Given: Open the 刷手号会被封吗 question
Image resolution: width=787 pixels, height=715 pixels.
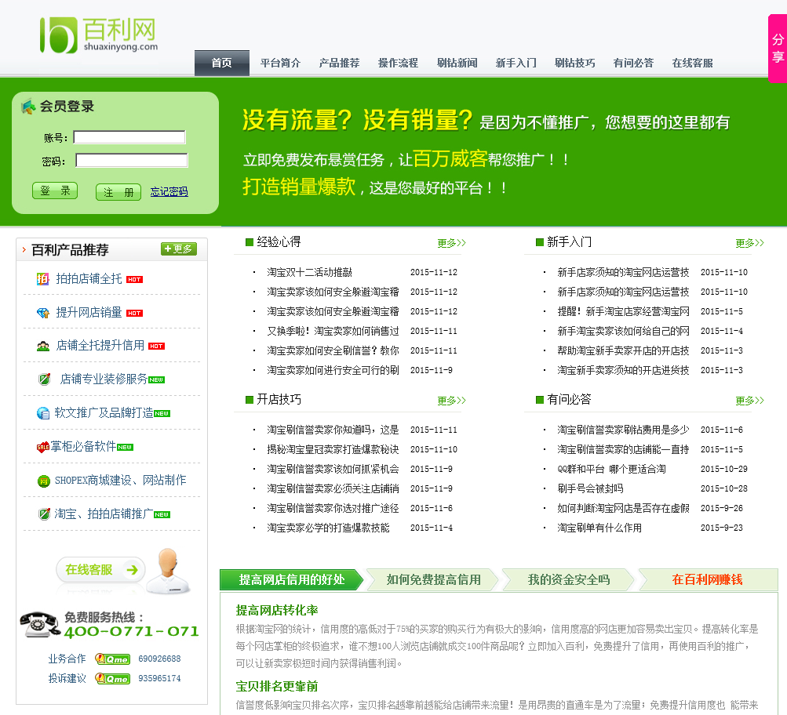Looking at the screenshot, I should tap(590, 488).
